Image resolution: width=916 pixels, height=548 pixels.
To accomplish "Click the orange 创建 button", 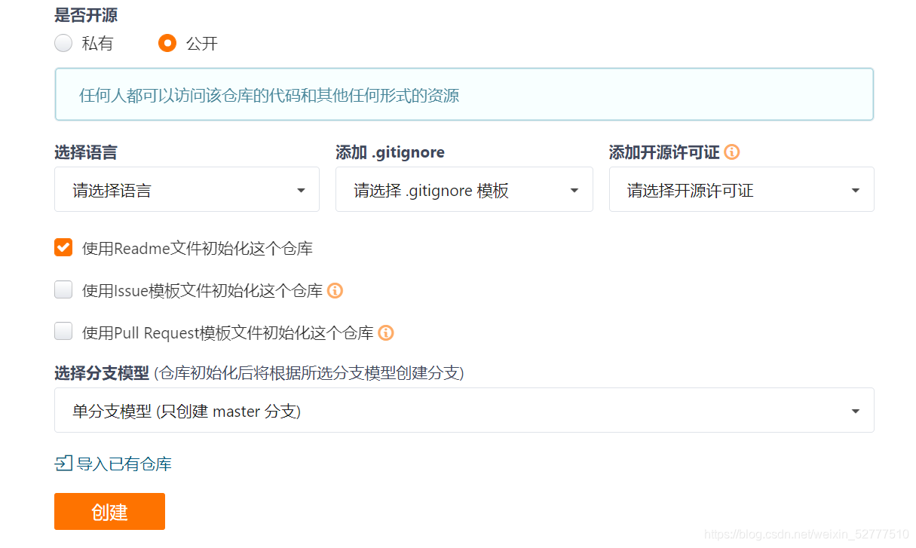I will [x=109, y=512].
